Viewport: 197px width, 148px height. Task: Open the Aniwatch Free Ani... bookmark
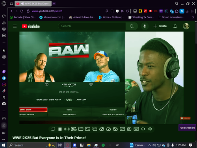pyautogui.click(x=82, y=17)
